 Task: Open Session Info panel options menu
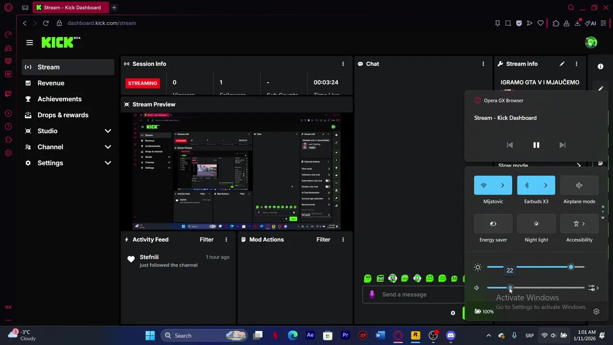pyautogui.click(x=343, y=64)
